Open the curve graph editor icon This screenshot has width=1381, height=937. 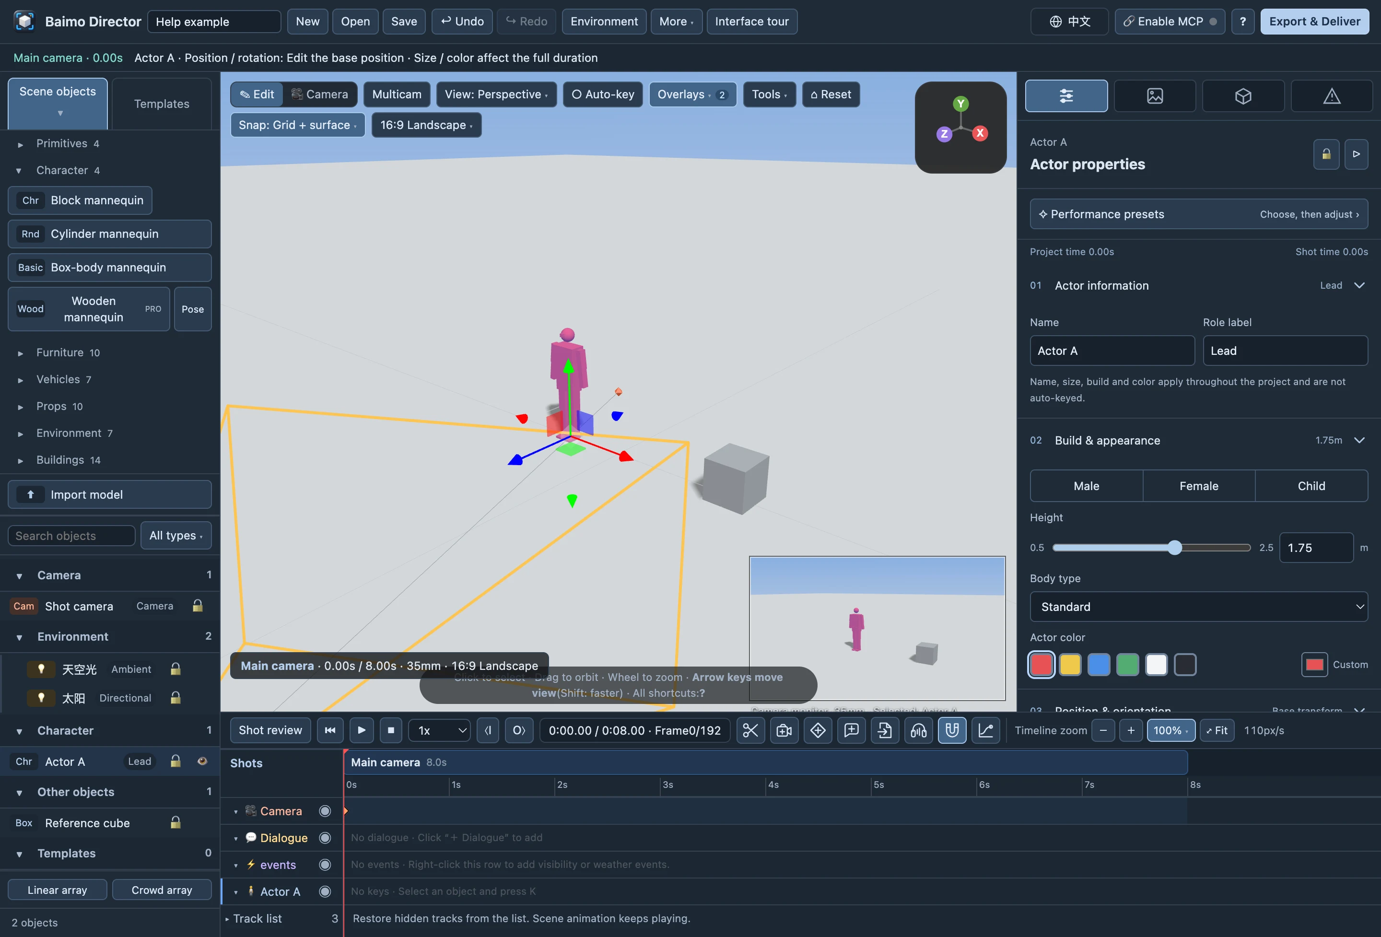pos(985,730)
